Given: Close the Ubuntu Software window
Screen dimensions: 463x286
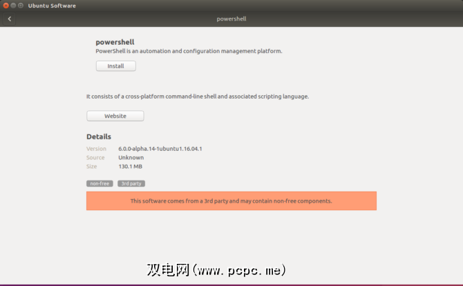Looking at the screenshot, I should pyautogui.click(x=6, y=6).
